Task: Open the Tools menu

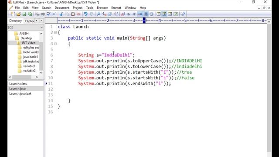Action: (x=90, y=8)
